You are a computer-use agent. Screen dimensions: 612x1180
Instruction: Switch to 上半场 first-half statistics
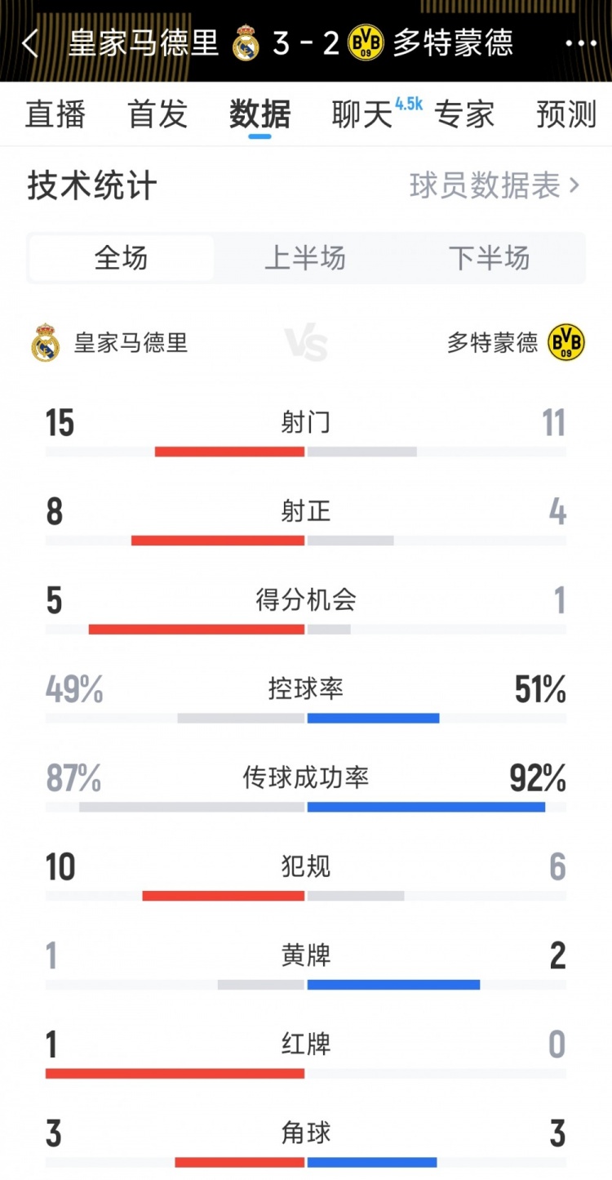point(306,257)
